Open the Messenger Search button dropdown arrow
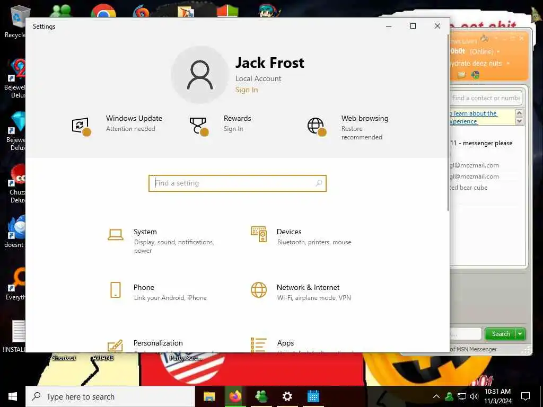The image size is (543, 407). click(520, 334)
